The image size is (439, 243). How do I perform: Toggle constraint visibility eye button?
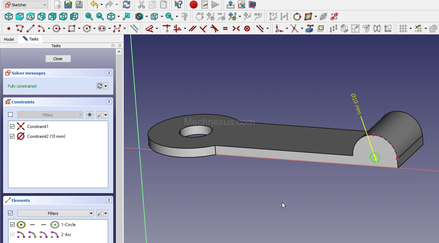[x=90, y=115]
